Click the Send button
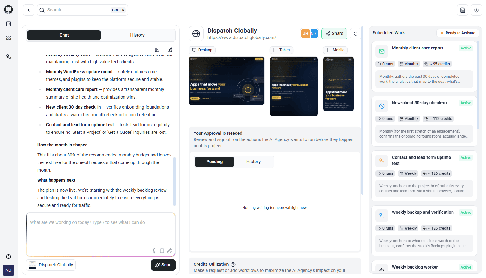Screen dimensions: 486x278 tap(163, 265)
